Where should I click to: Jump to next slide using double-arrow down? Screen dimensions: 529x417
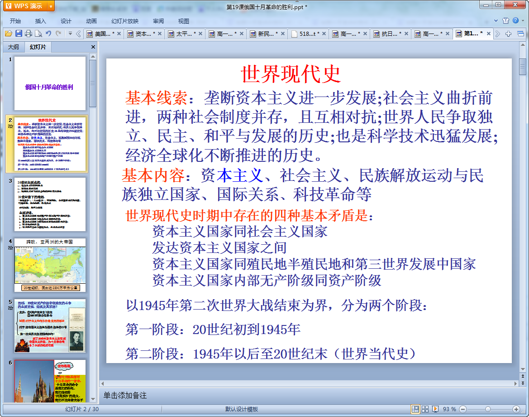pos(523,383)
